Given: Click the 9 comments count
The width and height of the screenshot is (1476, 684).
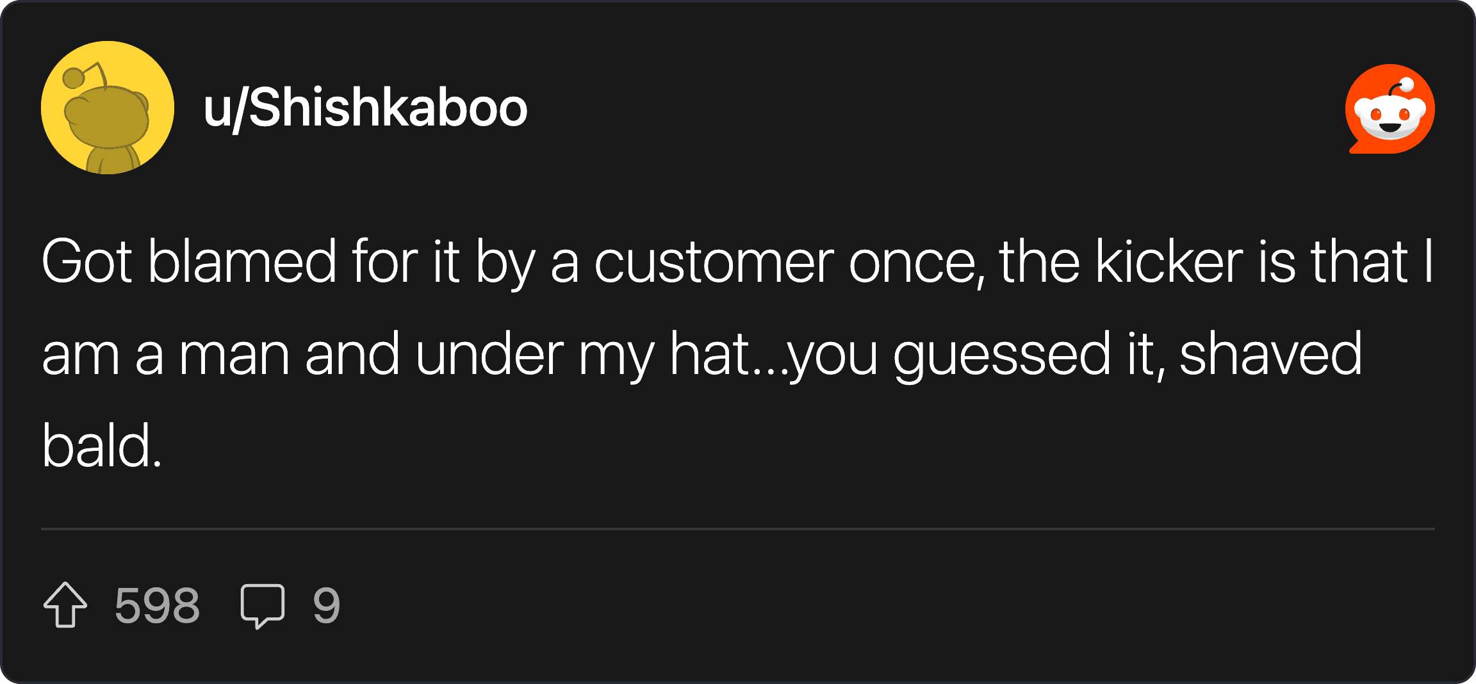Looking at the screenshot, I should [x=326, y=605].
